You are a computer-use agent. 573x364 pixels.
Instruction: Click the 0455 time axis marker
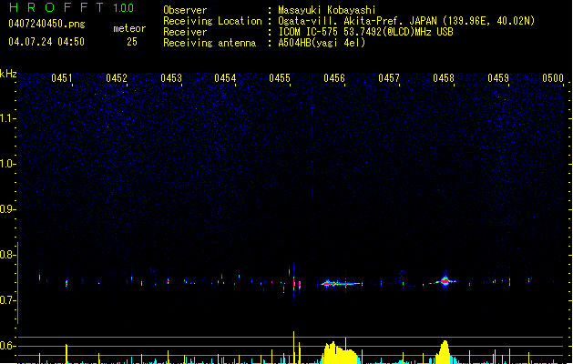pos(280,78)
